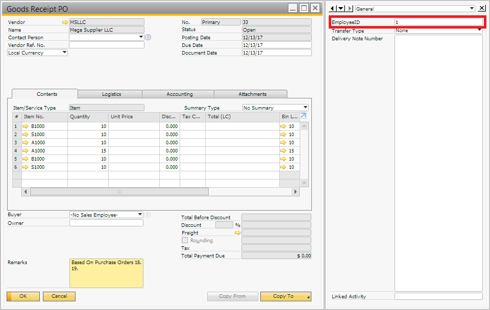
Task: Click the Remarks text box
Action: [x=106, y=273]
